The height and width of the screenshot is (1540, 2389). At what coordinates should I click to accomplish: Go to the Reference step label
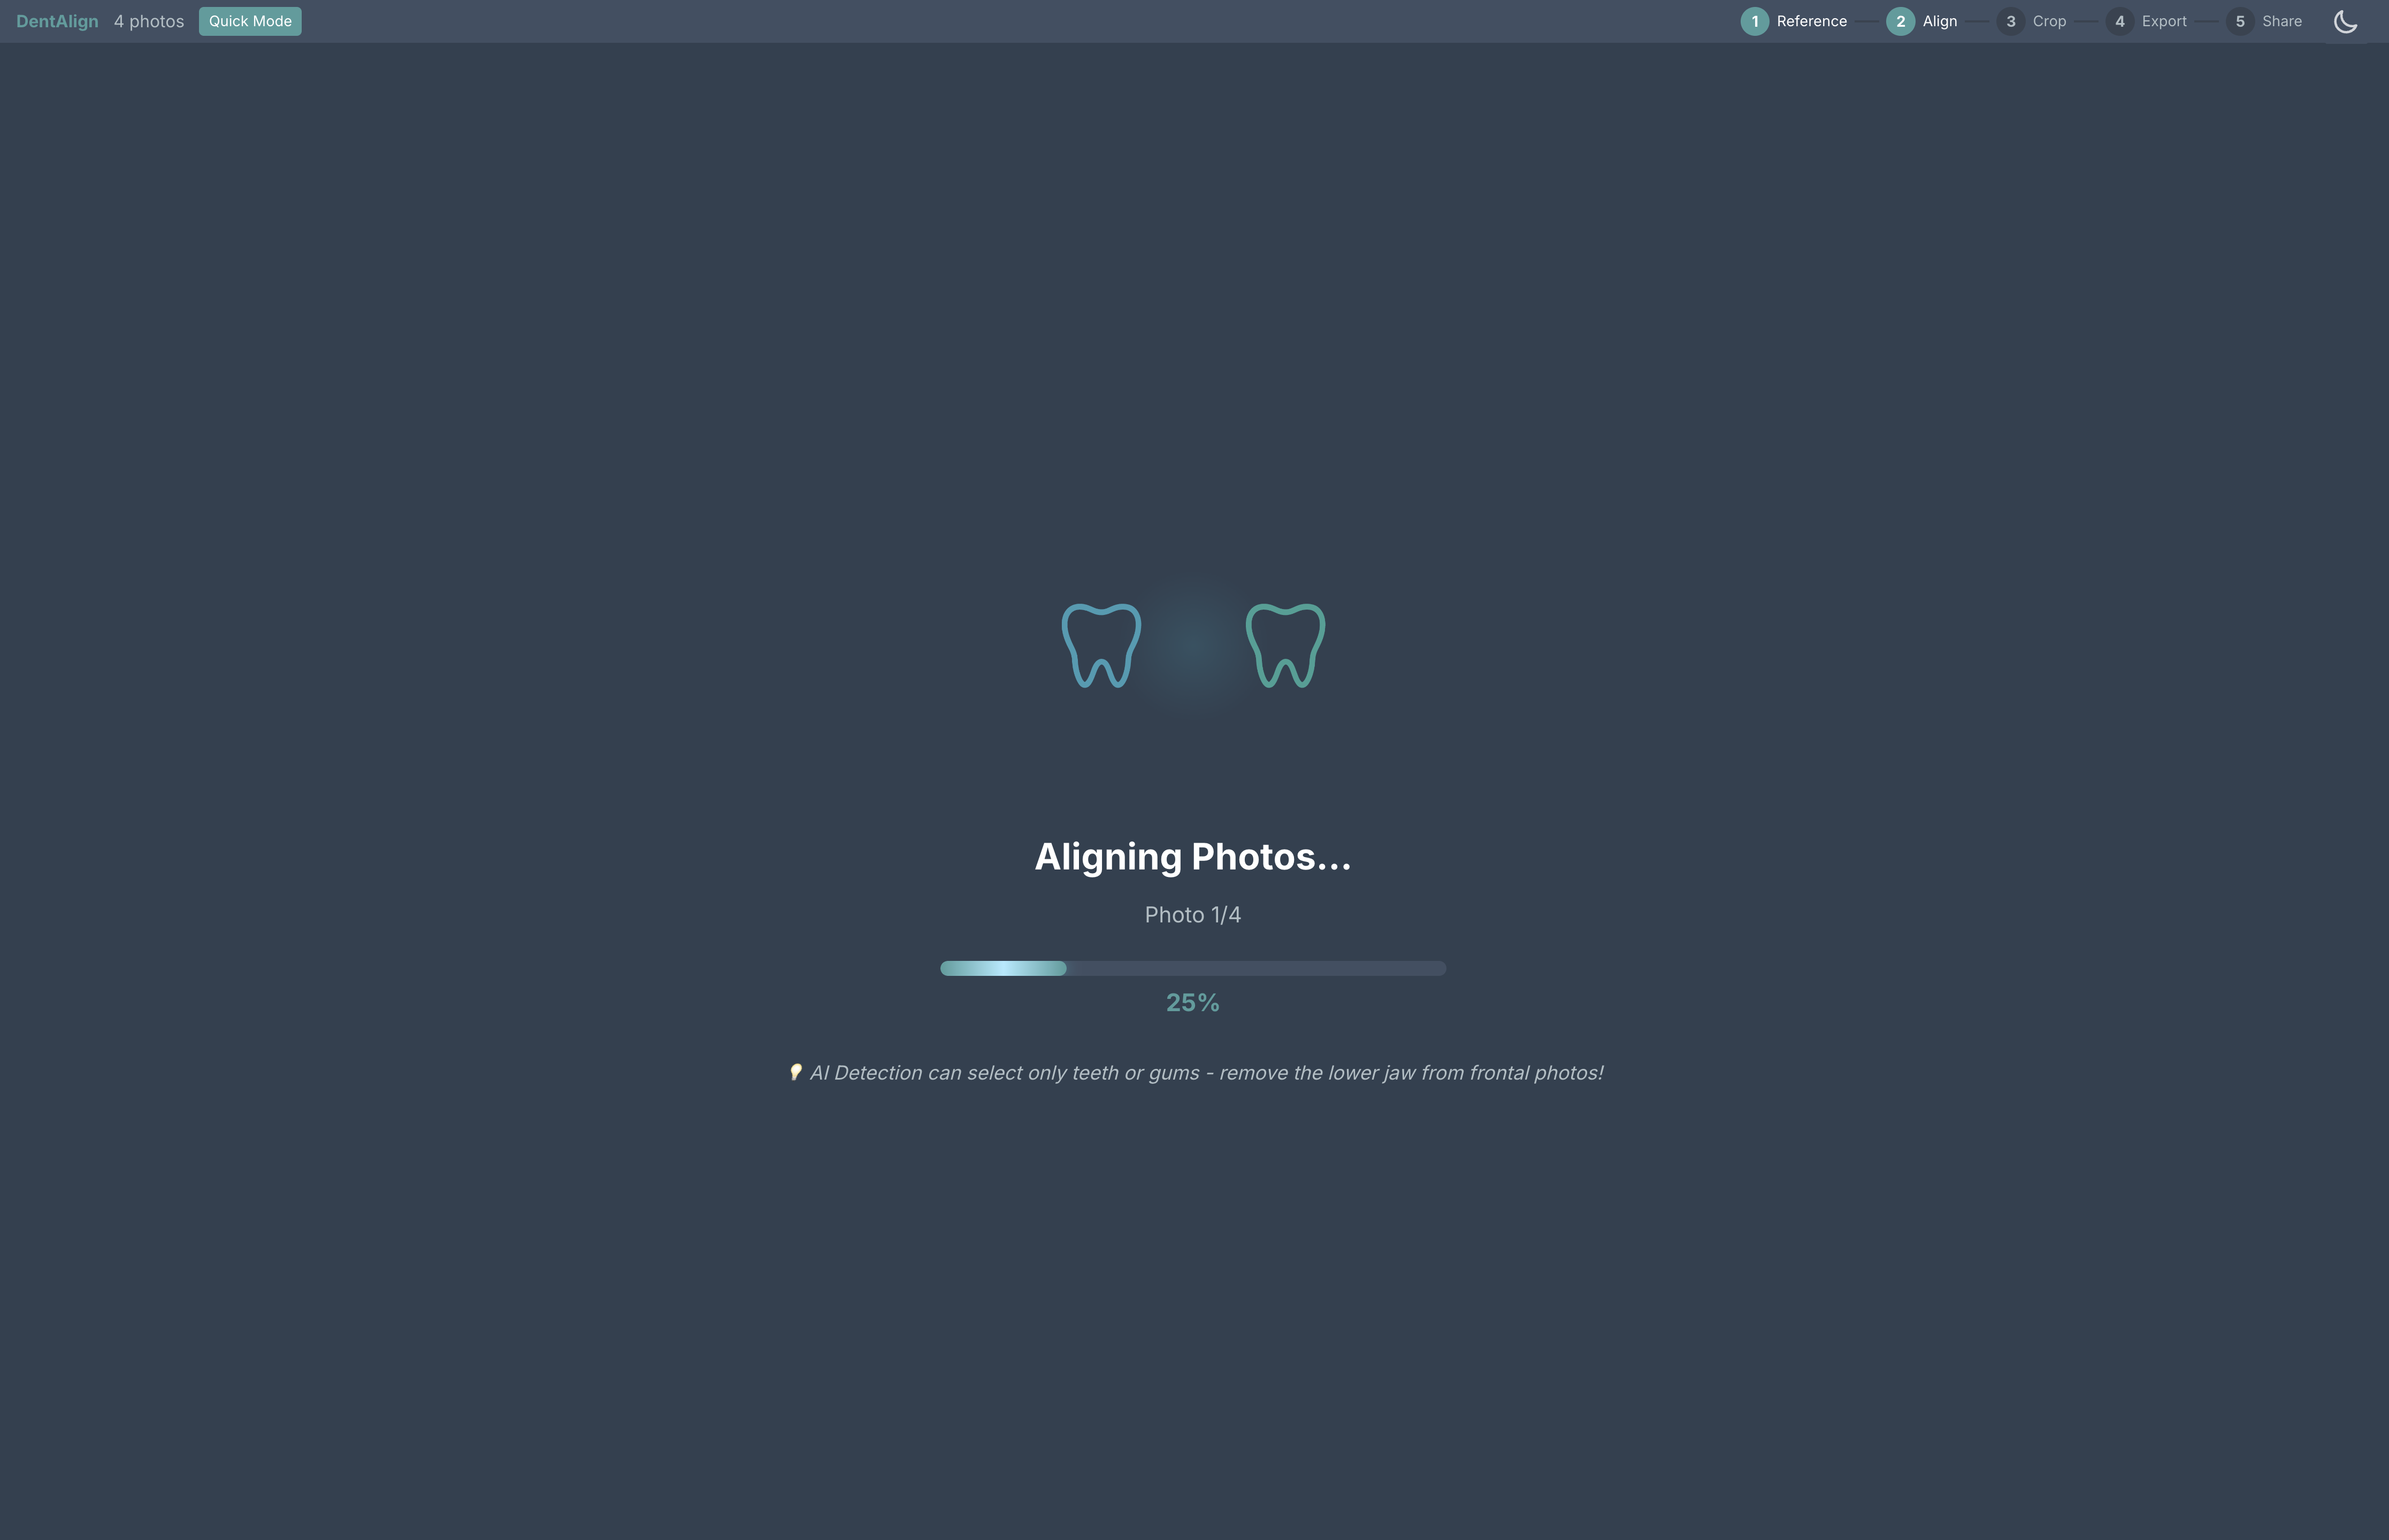click(x=1811, y=22)
